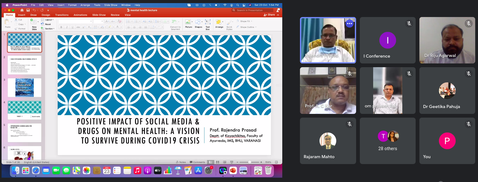Open the Layout dropdown

(47, 20)
